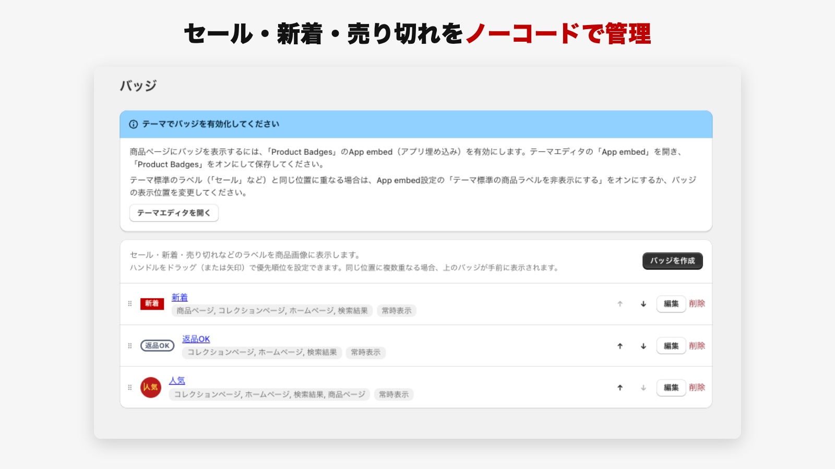Grab the drag handle for the 人気 badge
This screenshot has height=469, width=835.
pyautogui.click(x=130, y=387)
